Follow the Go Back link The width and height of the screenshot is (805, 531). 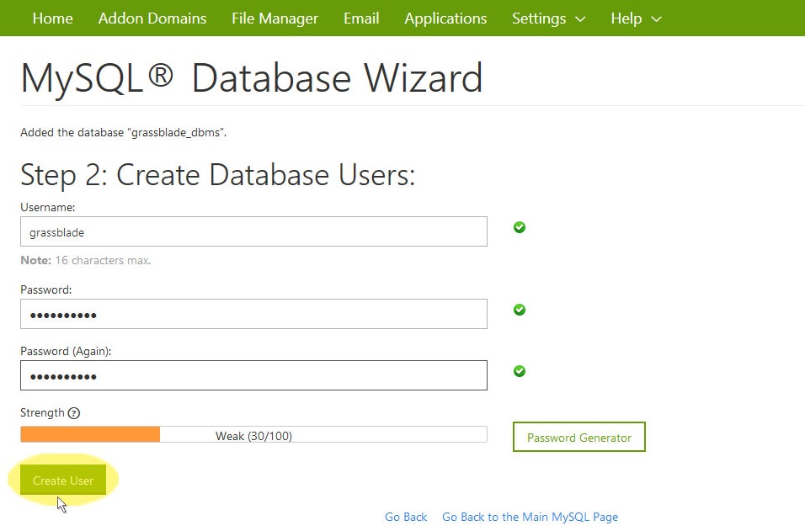[x=406, y=517]
